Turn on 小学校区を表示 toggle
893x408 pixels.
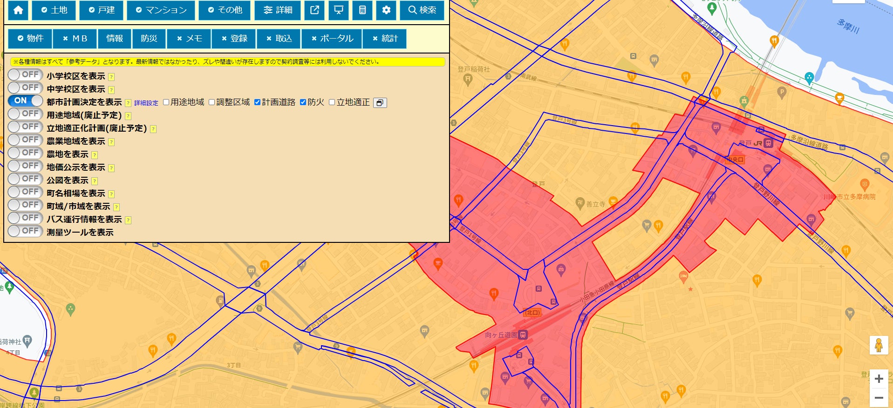25,74
